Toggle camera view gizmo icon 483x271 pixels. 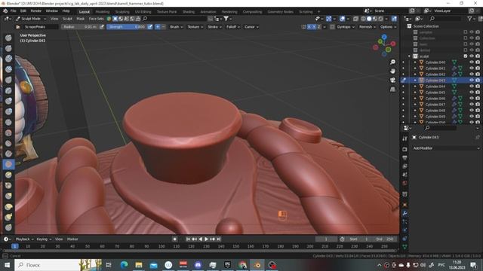click(x=392, y=80)
